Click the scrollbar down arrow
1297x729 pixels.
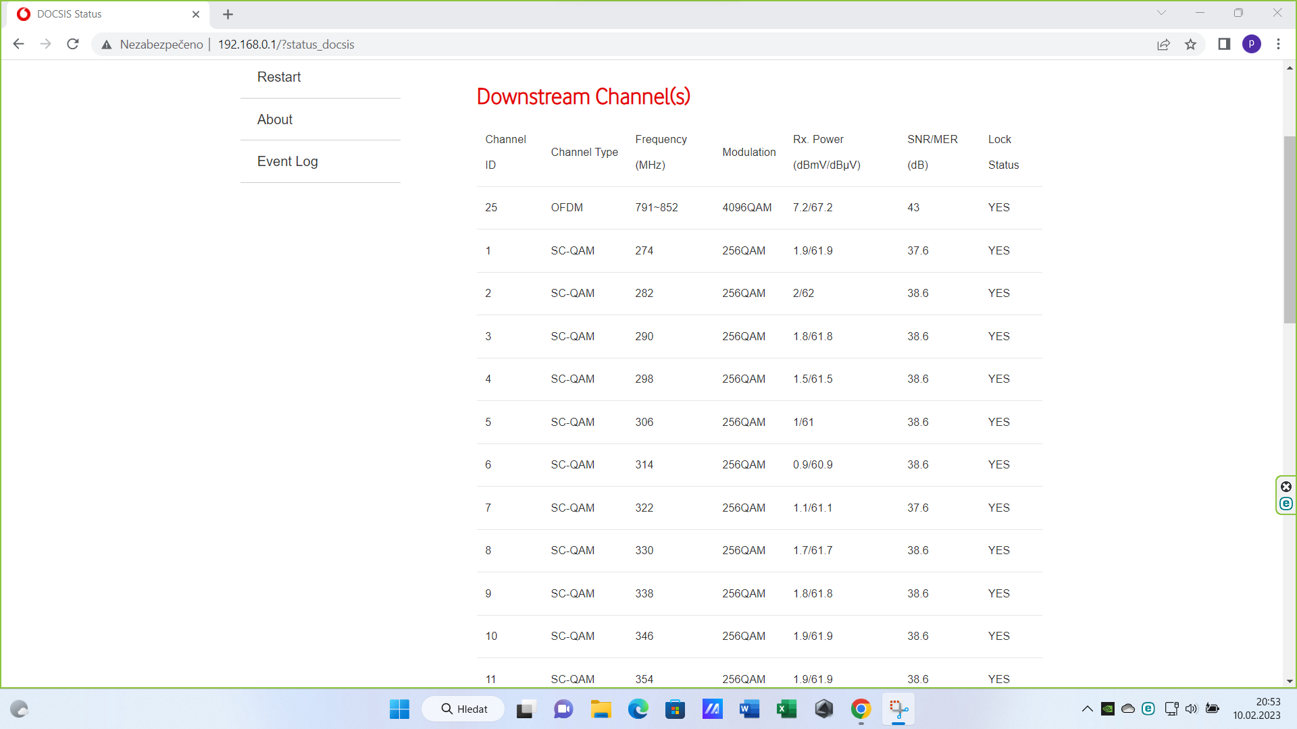(1290, 681)
